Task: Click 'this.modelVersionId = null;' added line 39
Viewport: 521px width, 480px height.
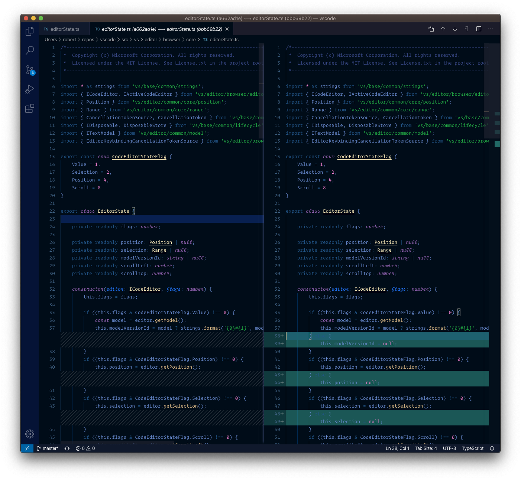Action: [x=359, y=344]
